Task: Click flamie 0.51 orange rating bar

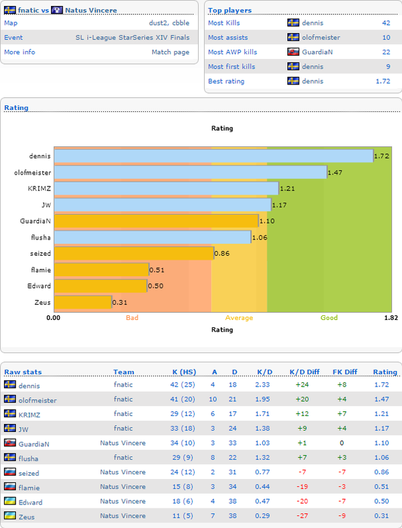Action: (101, 270)
